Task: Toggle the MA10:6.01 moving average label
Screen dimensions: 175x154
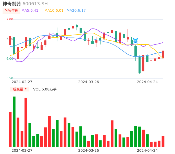Action: (54, 11)
